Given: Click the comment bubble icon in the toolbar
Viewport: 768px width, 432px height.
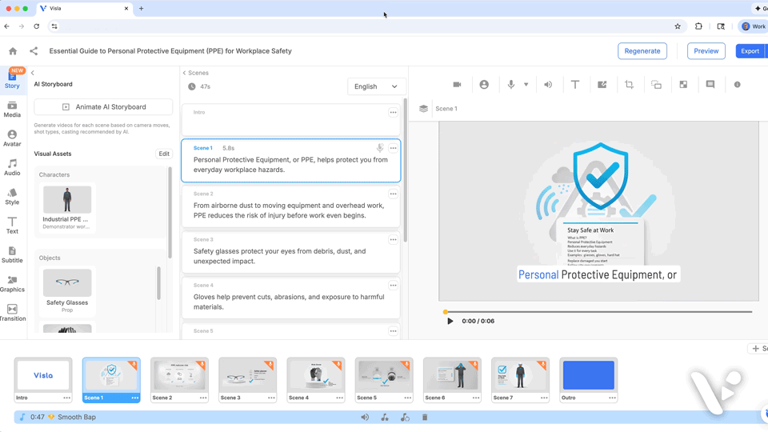Looking at the screenshot, I should point(710,85).
